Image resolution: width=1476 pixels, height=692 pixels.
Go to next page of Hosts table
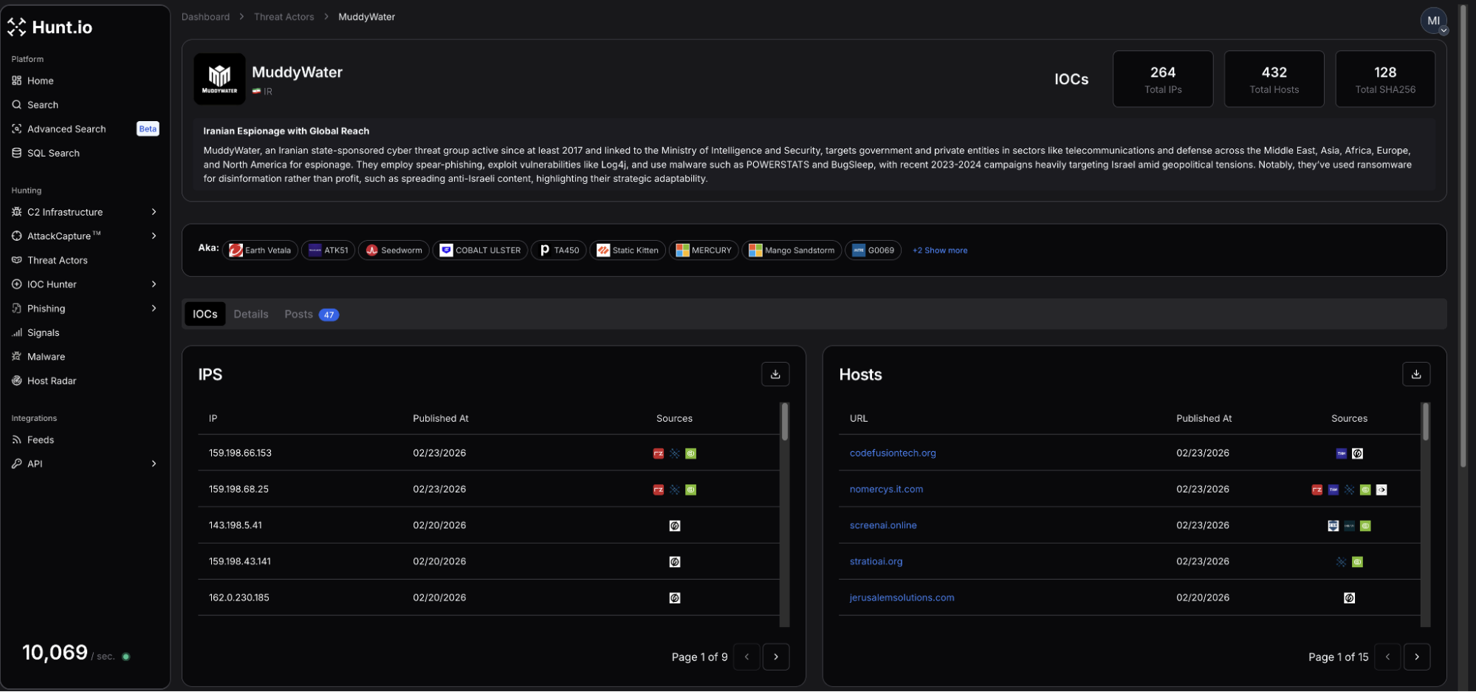(x=1415, y=657)
